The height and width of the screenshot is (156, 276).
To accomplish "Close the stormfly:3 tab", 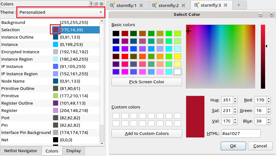I will (226, 5).
